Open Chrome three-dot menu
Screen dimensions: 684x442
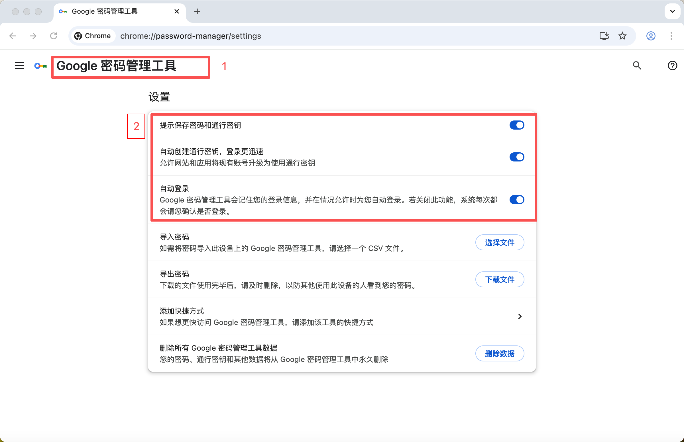(x=671, y=36)
